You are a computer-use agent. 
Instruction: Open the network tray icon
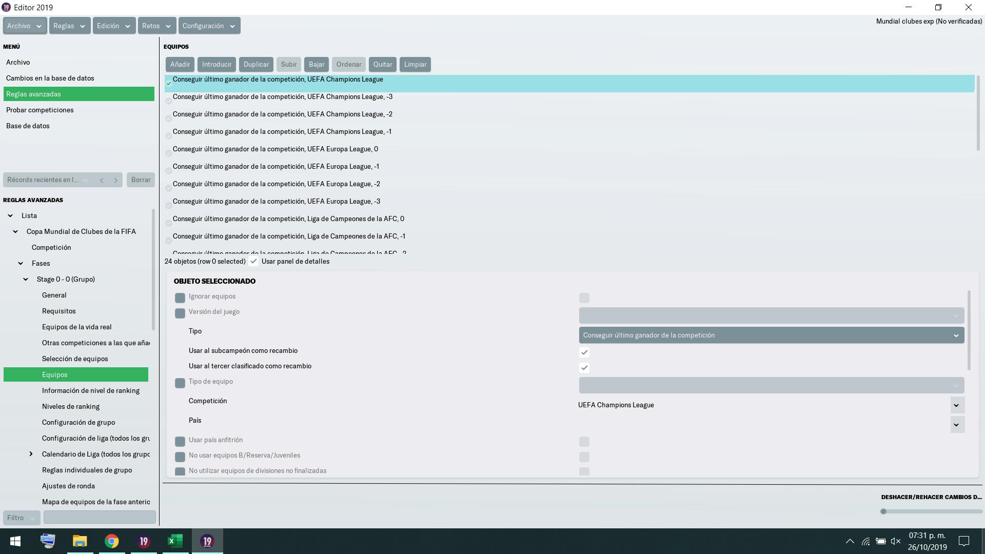tap(866, 541)
